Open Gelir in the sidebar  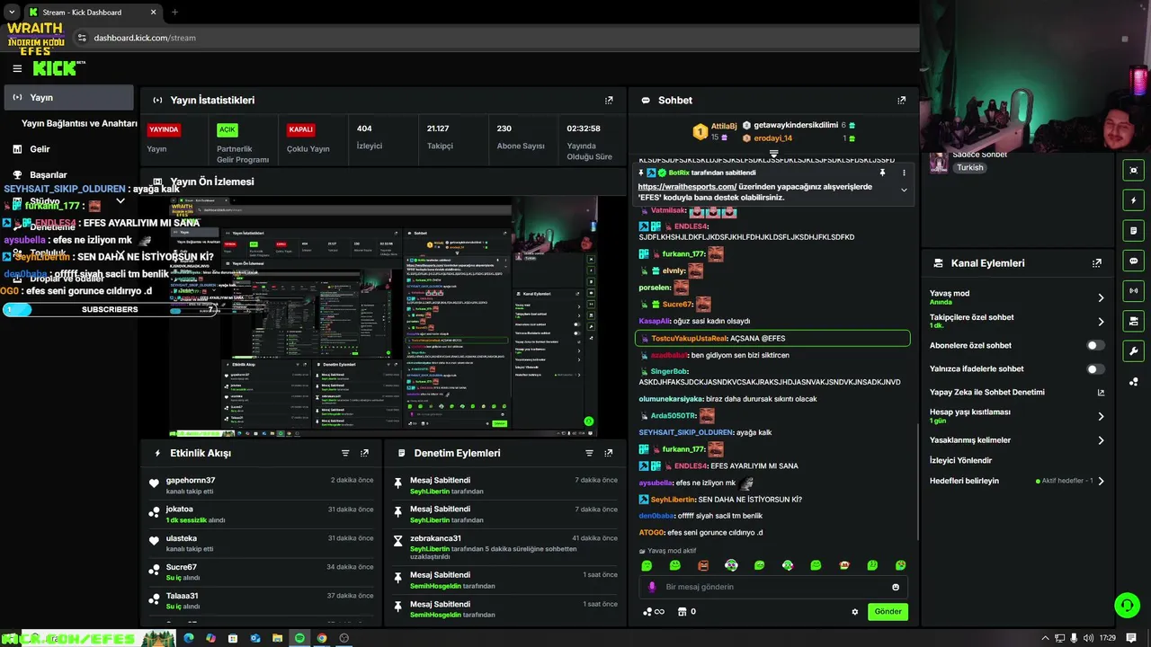40,149
